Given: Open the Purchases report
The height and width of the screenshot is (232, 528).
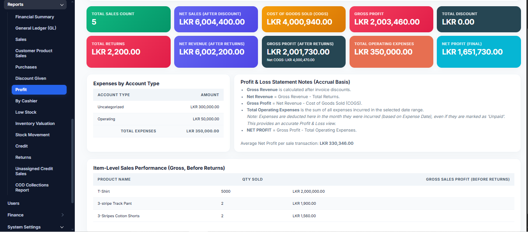Looking at the screenshot, I should [x=26, y=67].
